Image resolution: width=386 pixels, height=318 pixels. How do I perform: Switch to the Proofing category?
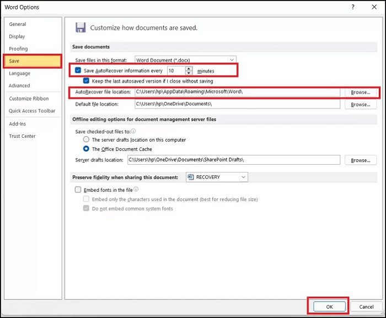click(18, 48)
